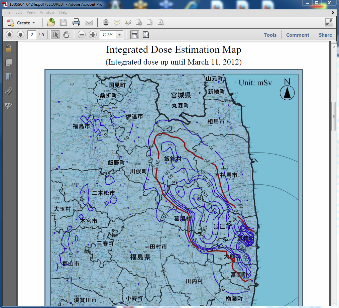339x308 pixels.
Task: Click the page number field
Action: coord(32,34)
